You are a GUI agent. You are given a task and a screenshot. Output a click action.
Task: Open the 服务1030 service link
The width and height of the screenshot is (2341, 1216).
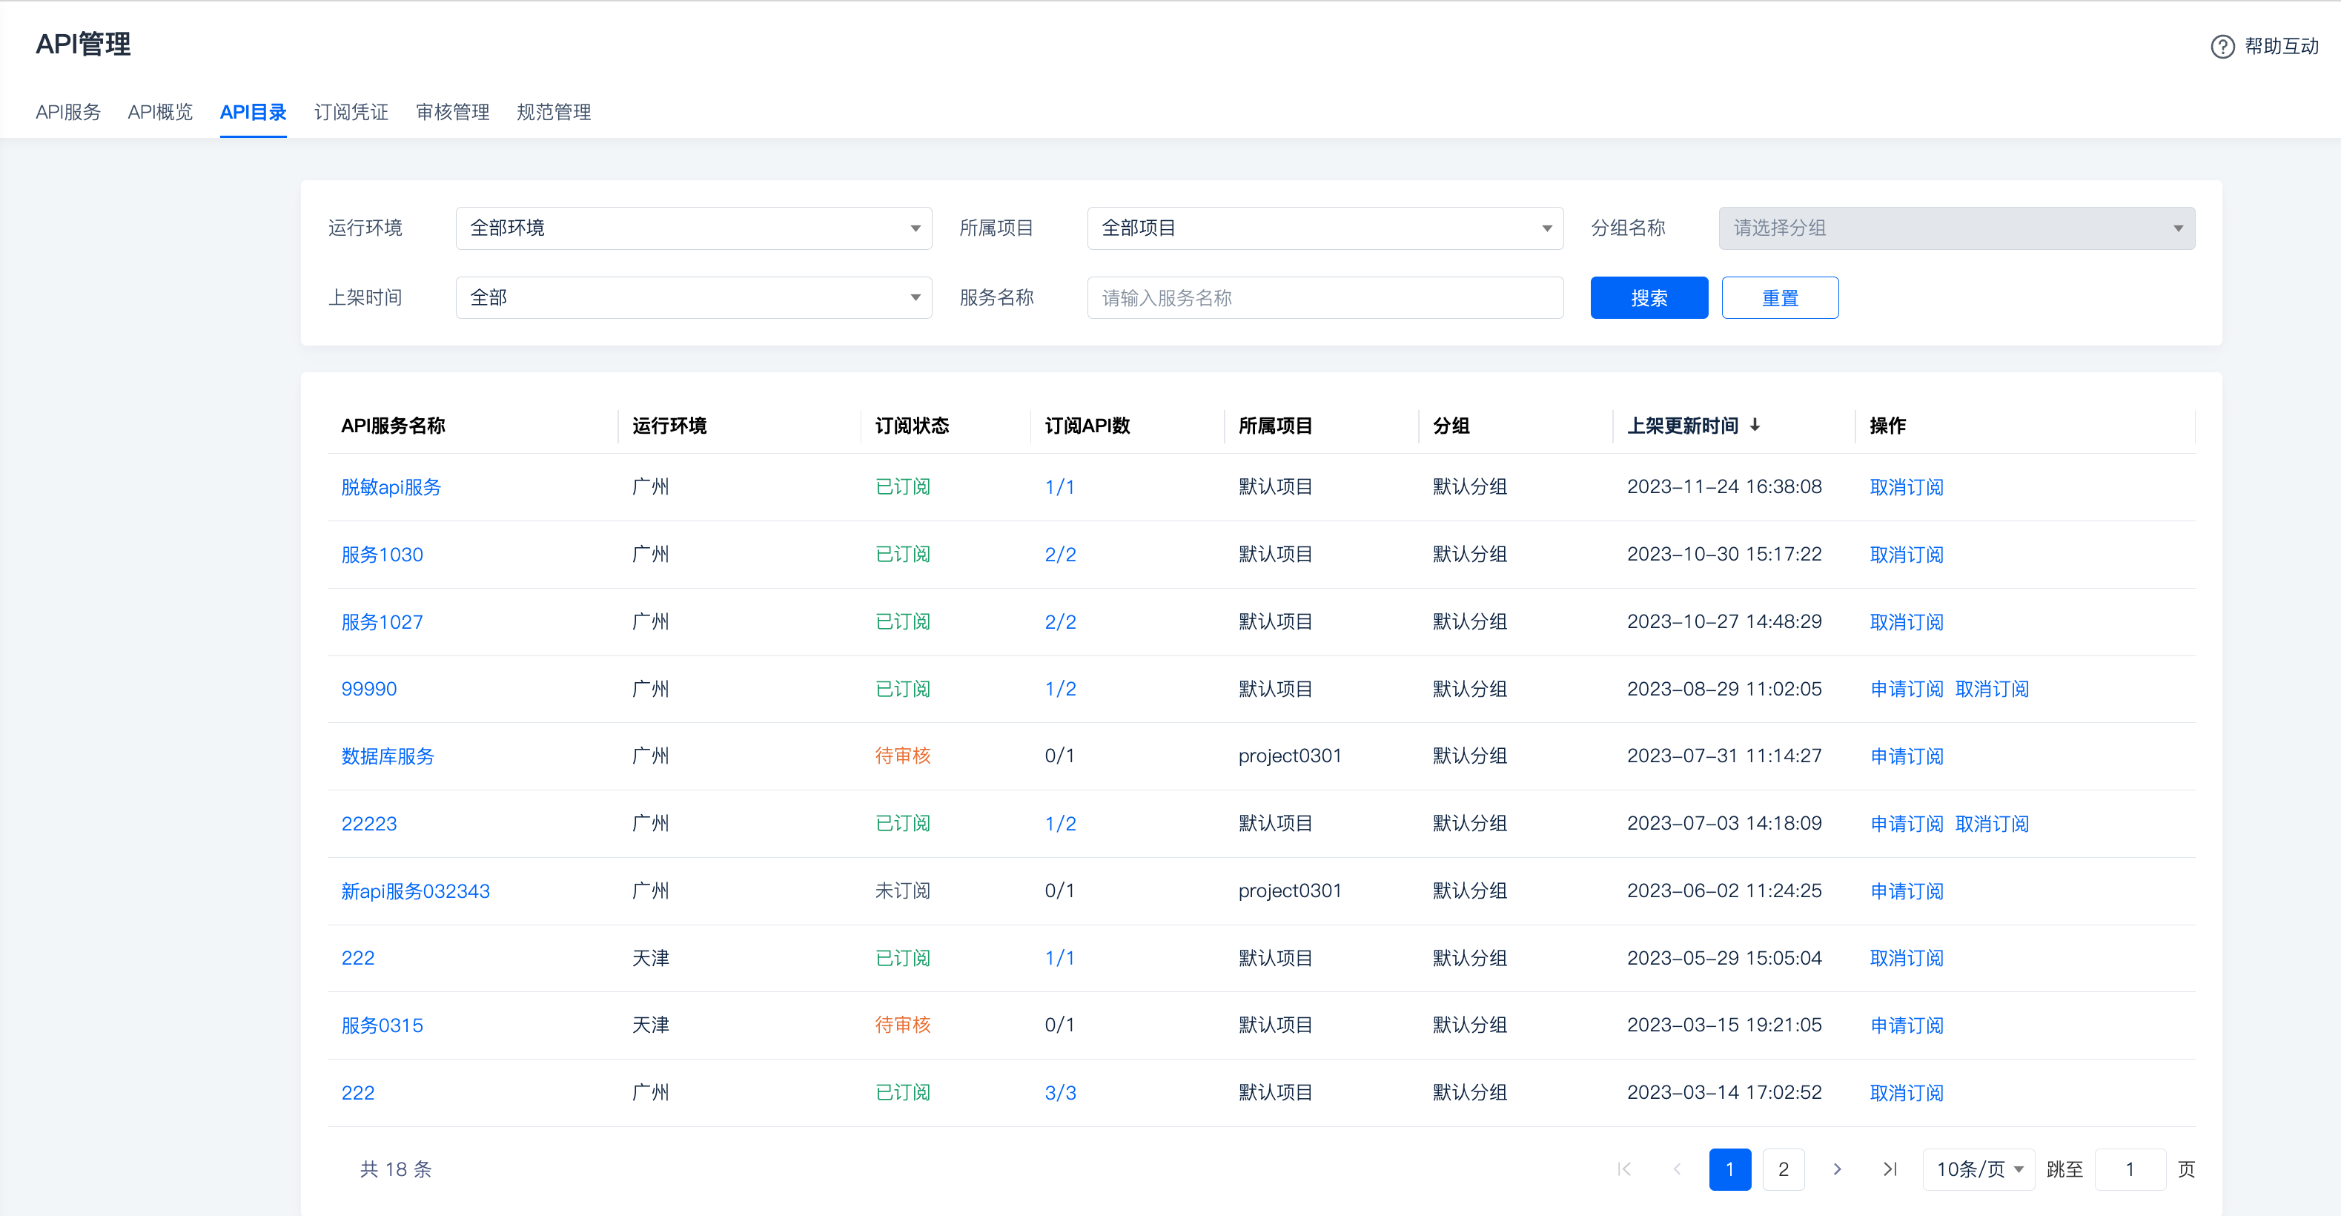click(382, 555)
